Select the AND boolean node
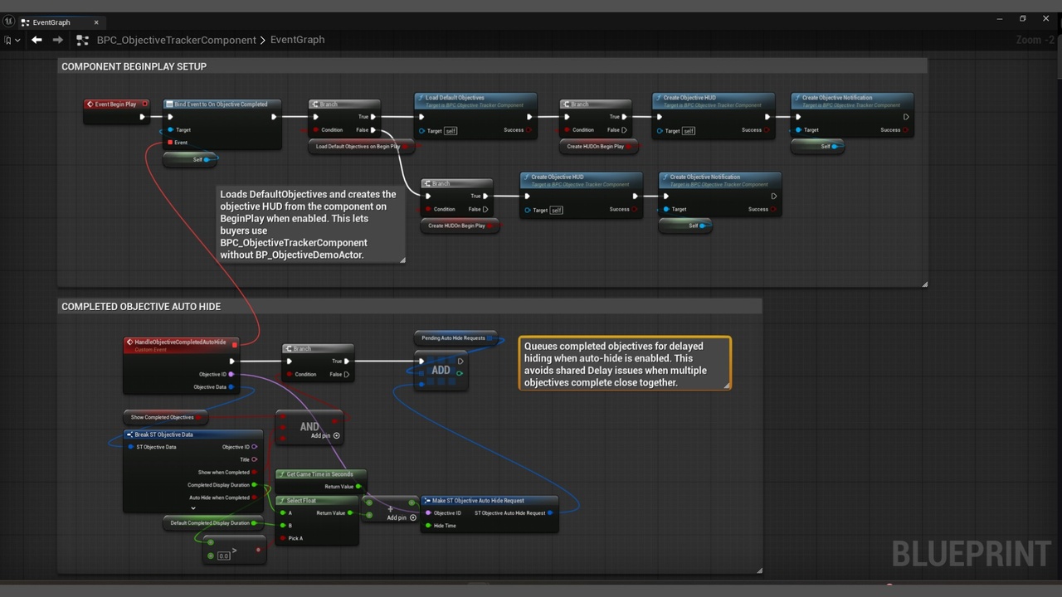The width and height of the screenshot is (1062, 597). click(x=309, y=426)
